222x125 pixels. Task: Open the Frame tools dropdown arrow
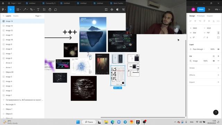pos(20,9)
